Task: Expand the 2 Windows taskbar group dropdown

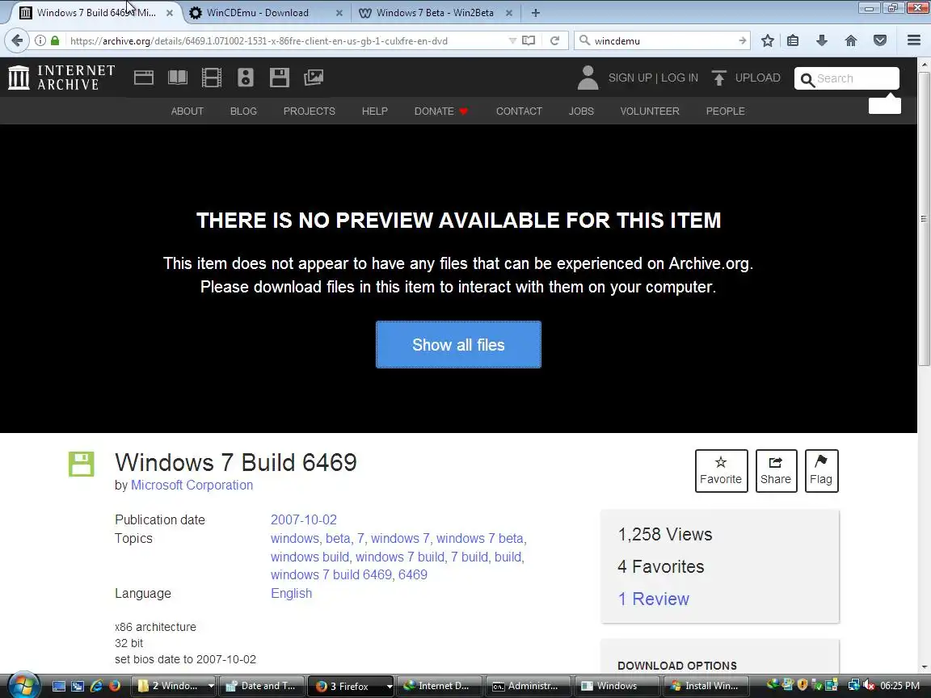Action: tap(211, 686)
